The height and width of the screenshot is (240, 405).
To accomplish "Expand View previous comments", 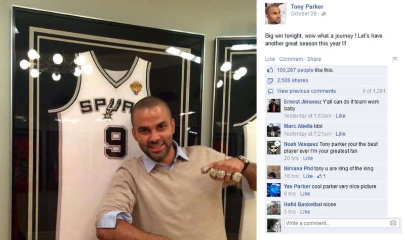I will (x=306, y=91).
